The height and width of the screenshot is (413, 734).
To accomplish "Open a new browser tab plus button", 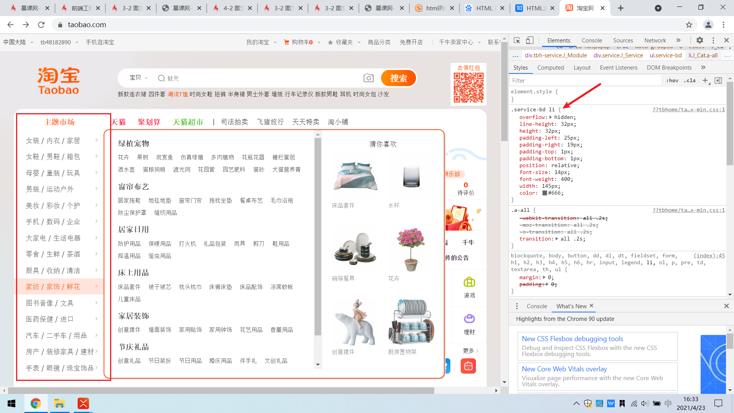I will (621, 8).
